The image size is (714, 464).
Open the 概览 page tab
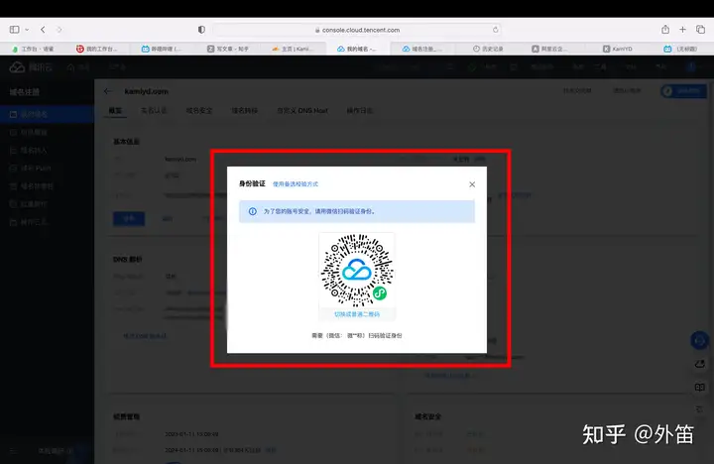[x=115, y=111]
